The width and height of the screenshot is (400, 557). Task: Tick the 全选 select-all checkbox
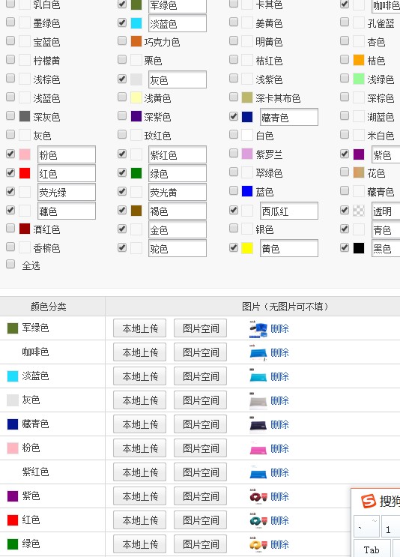point(10,265)
